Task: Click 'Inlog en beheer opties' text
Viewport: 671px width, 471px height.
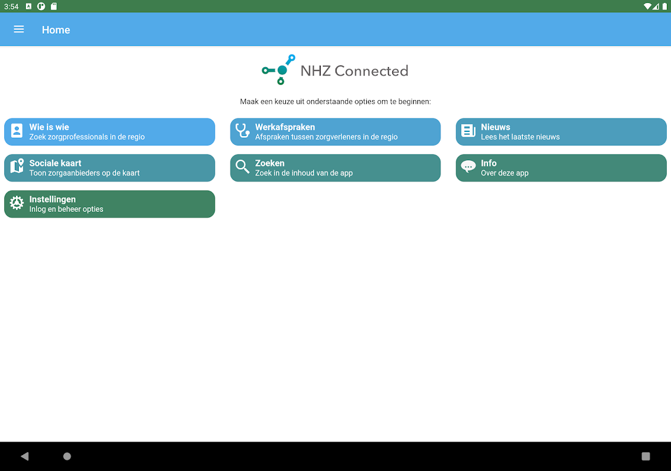Action: point(66,209)
